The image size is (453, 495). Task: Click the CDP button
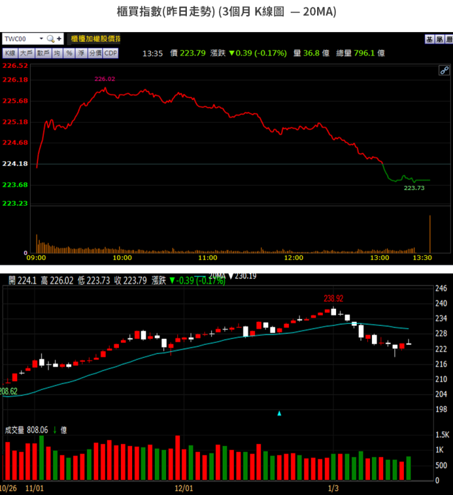click(x=111, y=53)
